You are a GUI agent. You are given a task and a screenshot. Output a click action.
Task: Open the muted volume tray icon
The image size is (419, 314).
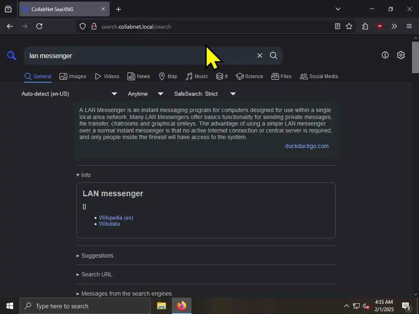click(366, 306)
